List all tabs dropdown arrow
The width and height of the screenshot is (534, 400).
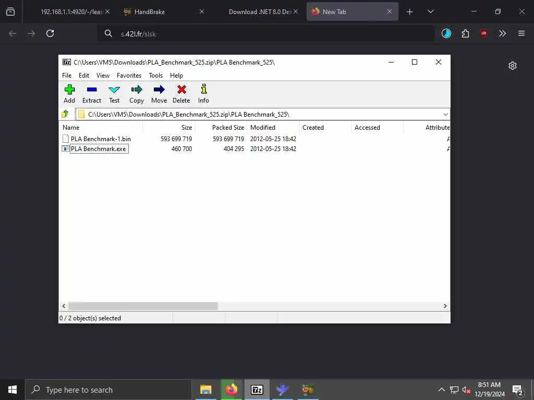[x=430, y=11]
